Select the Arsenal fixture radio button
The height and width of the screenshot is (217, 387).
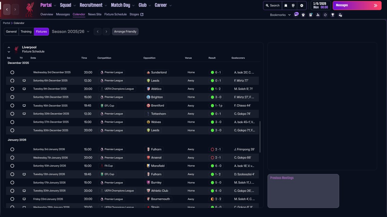(12, 158)
